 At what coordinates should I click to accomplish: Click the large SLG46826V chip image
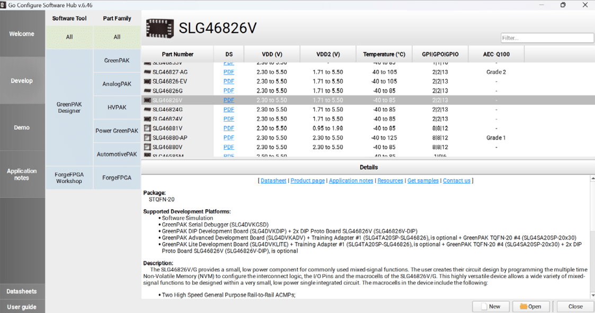[x=160, y=29]
